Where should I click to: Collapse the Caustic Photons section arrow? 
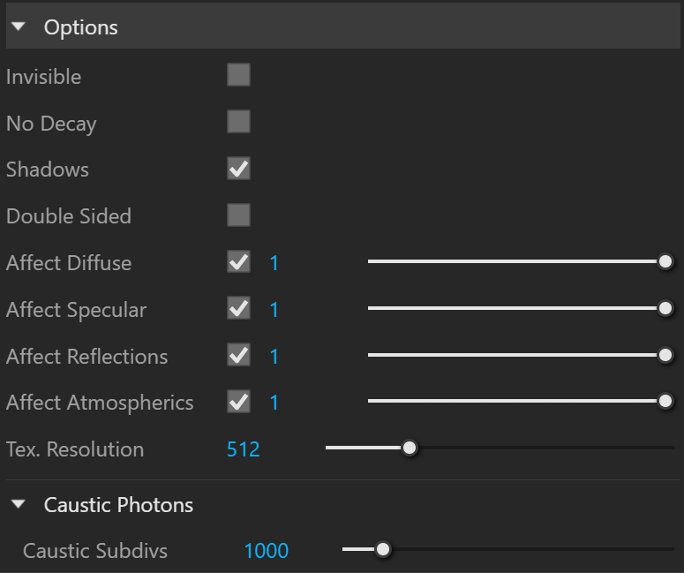click(19, 504)
